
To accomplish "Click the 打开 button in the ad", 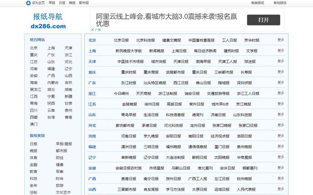I will click(264, 20).
